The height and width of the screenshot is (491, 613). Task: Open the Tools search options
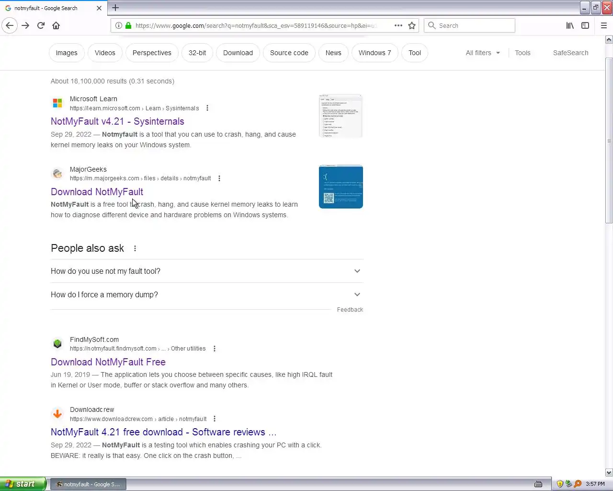(x=522, y=53)
